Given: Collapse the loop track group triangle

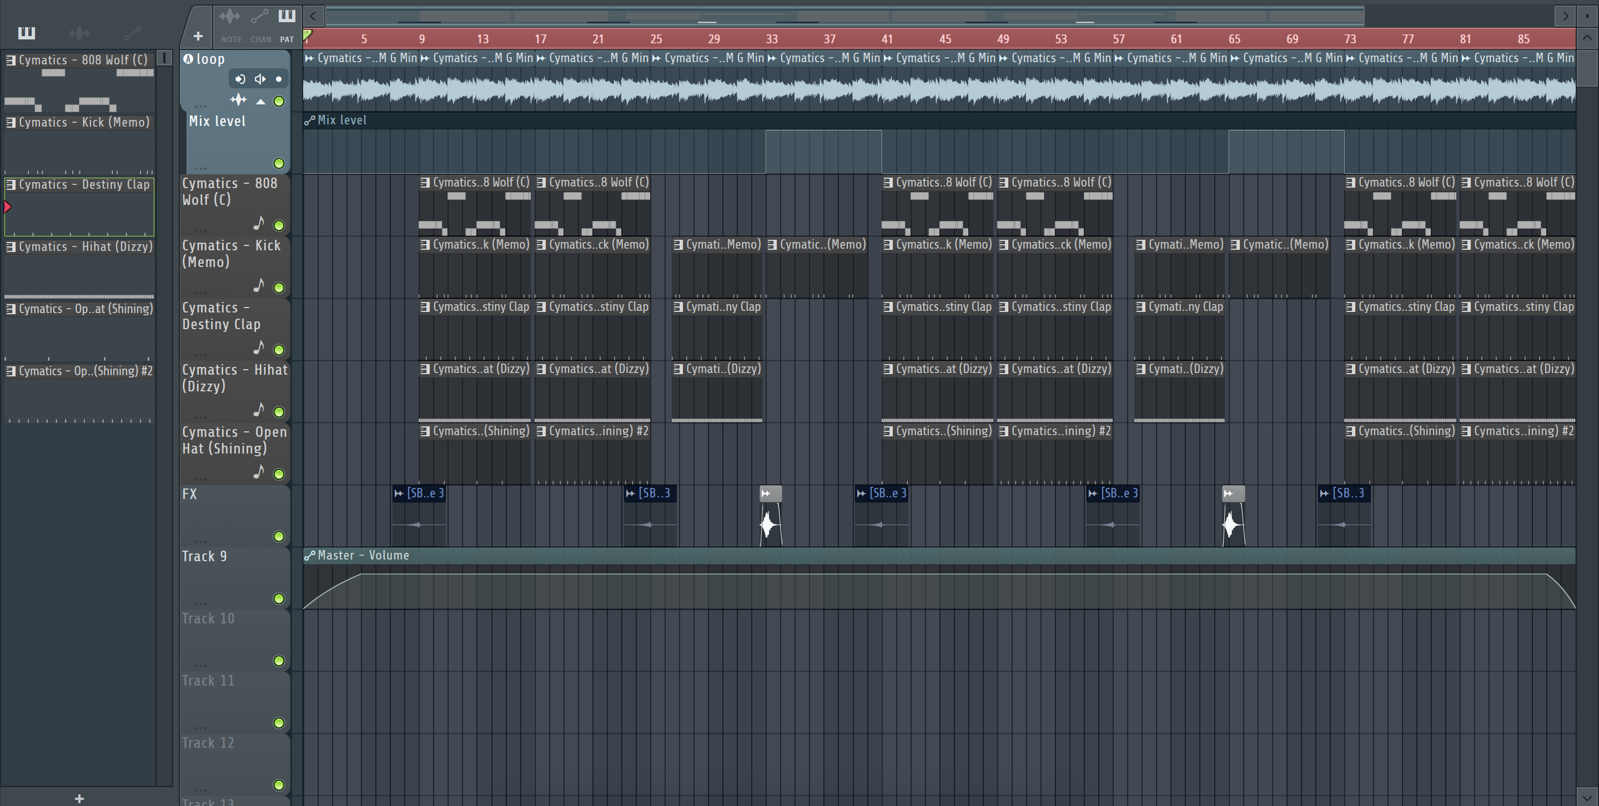Looking at the screenshot, I should [x=261, y=101].
